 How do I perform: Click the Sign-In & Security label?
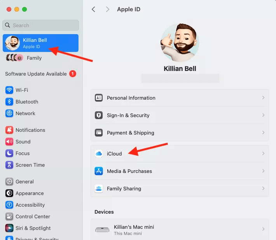click(x=128, y=116)
